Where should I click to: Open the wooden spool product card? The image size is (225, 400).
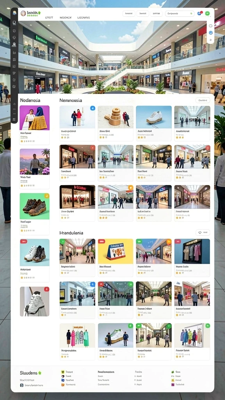pyautogui.click(x=116, y=123)
